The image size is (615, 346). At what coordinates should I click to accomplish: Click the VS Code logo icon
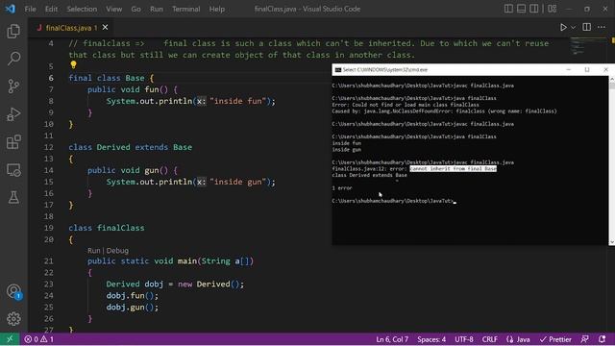(x=11, y=9)
